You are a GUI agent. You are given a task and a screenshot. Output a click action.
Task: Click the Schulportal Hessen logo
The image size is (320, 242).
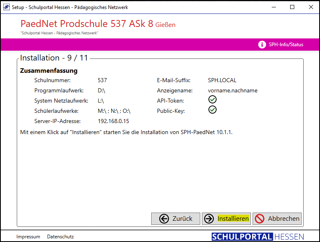point(258,237)
